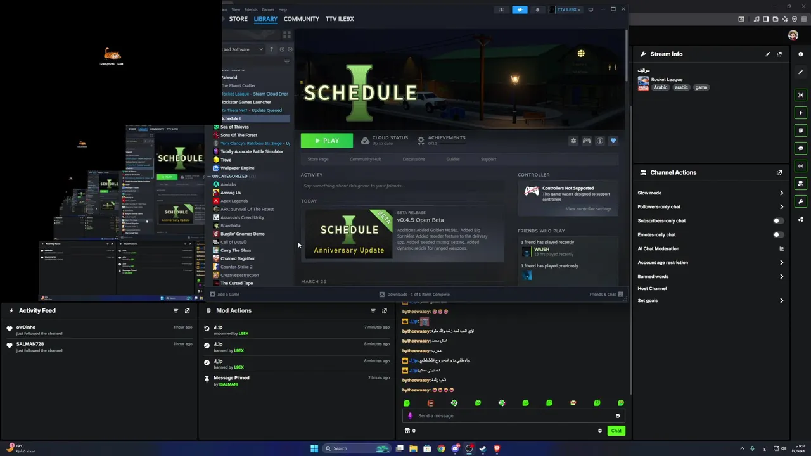Click the ready-to-play icon in Steam library
811x456 pixels.
(x=290, y=49)
